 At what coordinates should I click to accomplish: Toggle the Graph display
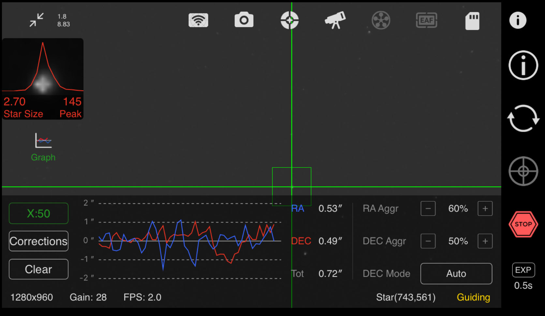[43, 147]
